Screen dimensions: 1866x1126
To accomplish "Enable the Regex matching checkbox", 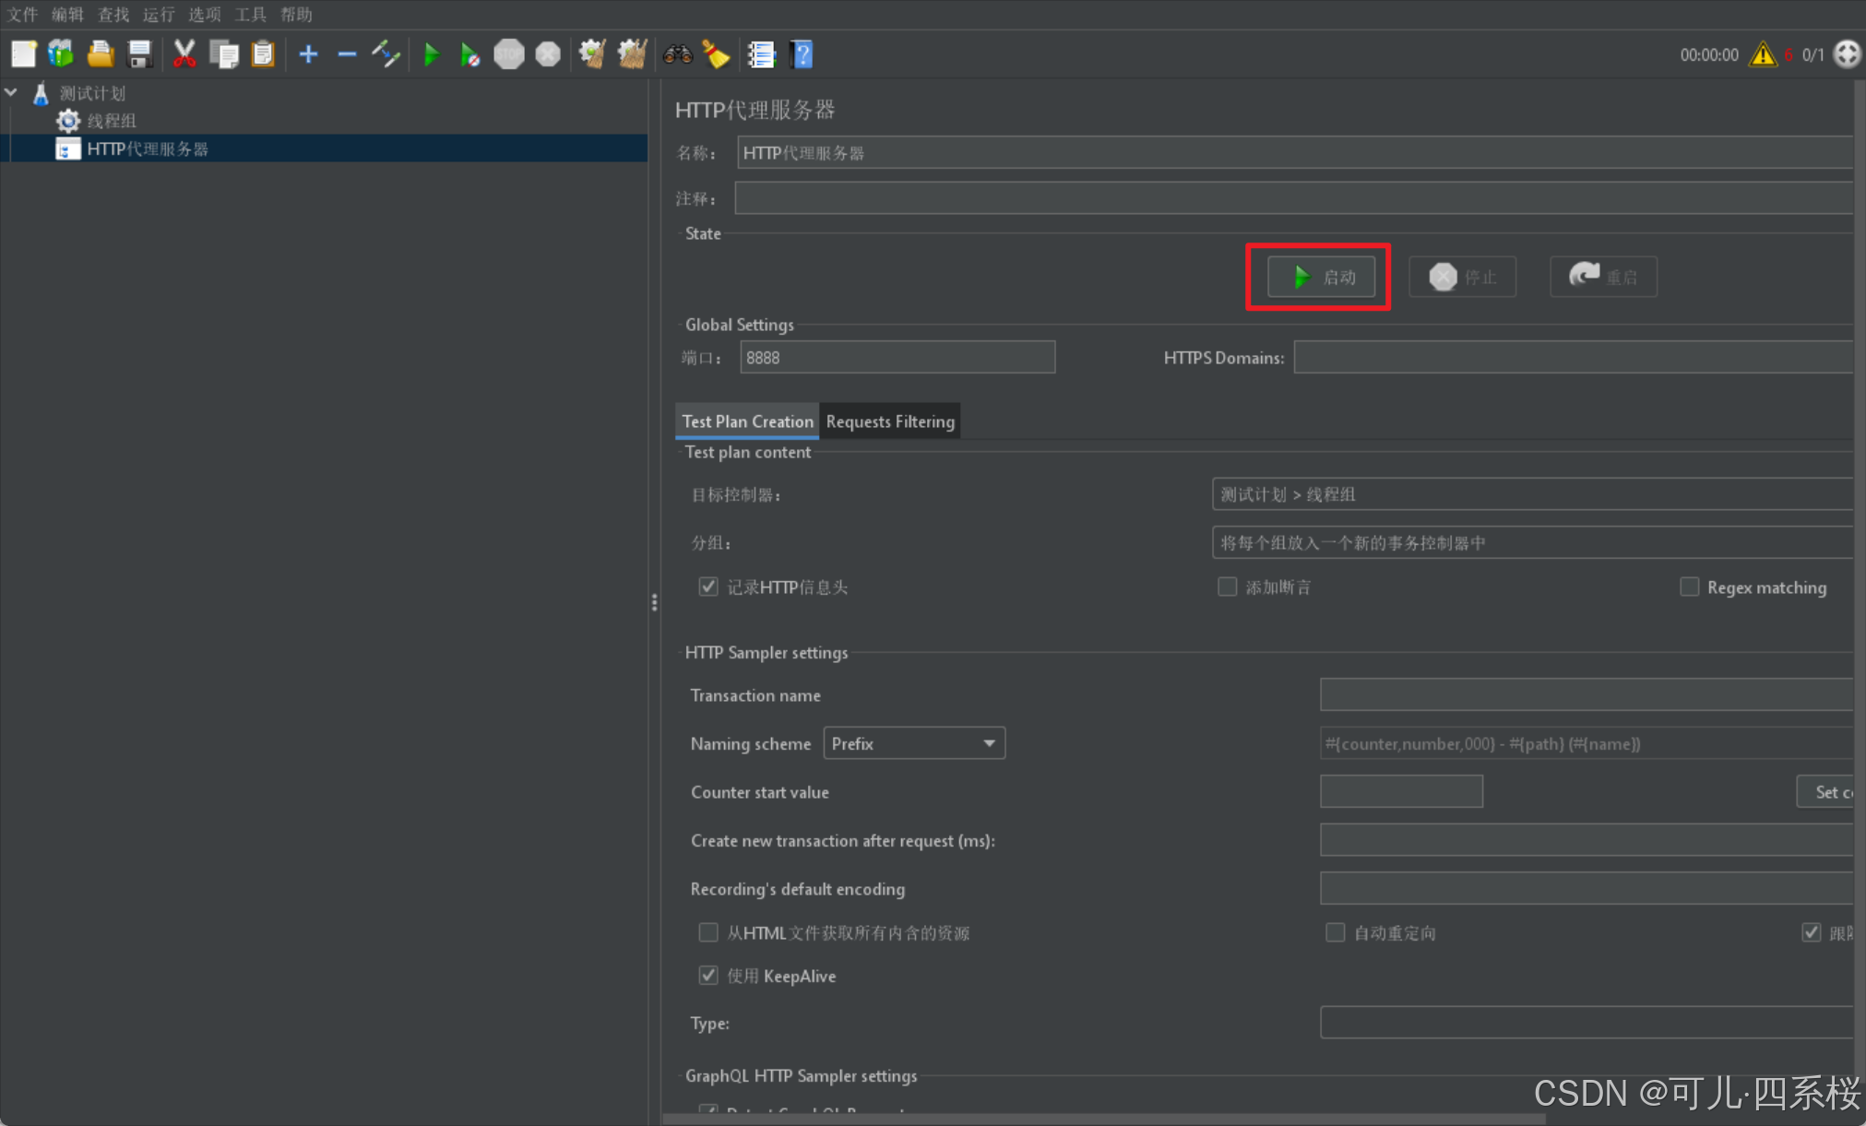I will pyautogui.click(x=1689, y=587).
